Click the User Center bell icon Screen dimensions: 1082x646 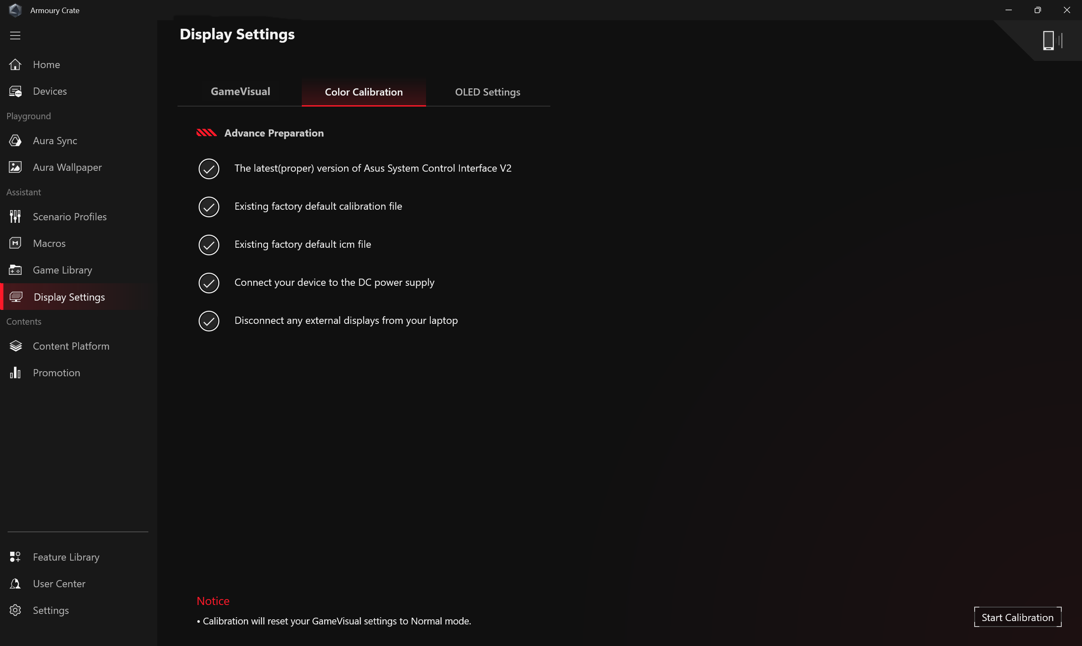[15, 584]
